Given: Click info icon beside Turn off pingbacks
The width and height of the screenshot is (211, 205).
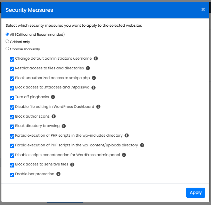Looking at the screenshot, I should [x=53, y=97].
